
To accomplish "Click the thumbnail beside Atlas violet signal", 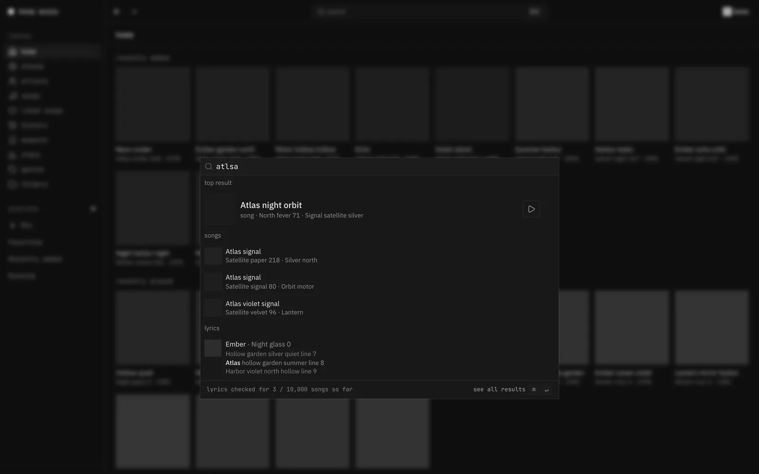I will (x=213, y=308).
